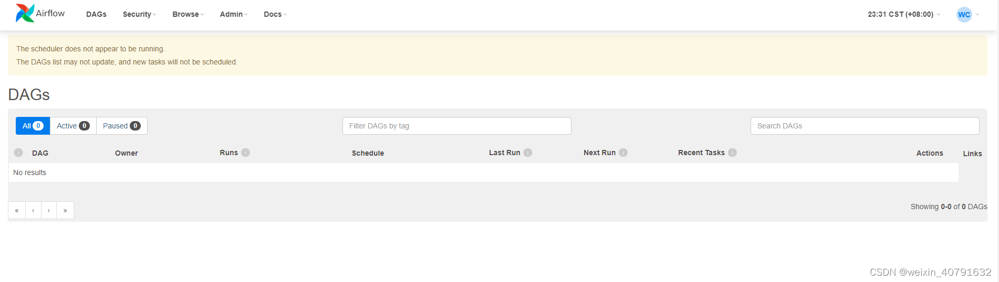Sort by the Owner column header
999x282 pixels.
(x=127, y=153)
